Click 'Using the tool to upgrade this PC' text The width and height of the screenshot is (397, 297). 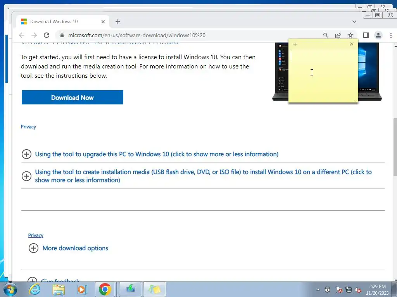(x=157, y=154)
